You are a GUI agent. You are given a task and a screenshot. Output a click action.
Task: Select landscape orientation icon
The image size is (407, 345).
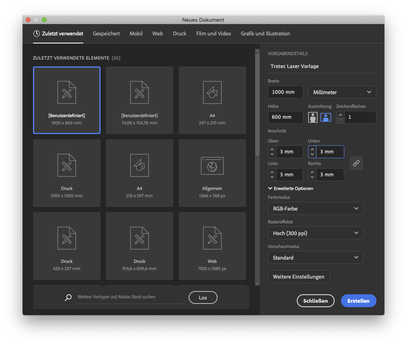click(x=325, y=117)
